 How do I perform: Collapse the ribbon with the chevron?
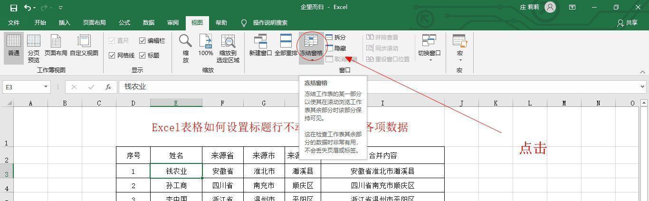[x=642, y=72]
